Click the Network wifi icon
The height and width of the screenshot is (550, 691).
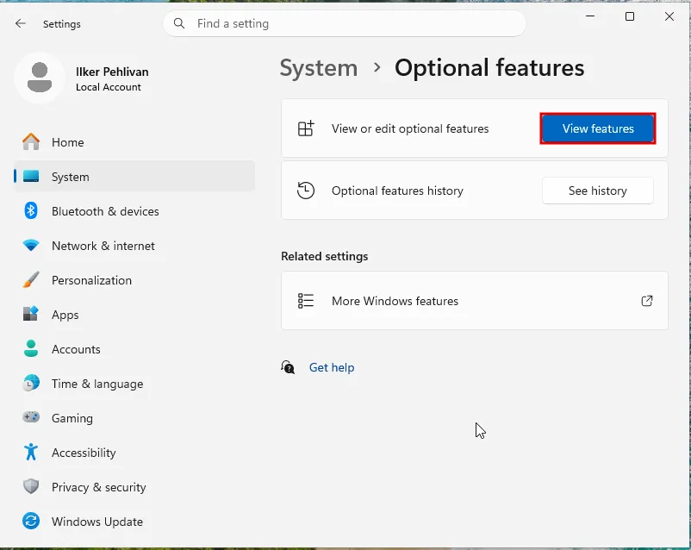pyautogui.click(x=31, y=245)
